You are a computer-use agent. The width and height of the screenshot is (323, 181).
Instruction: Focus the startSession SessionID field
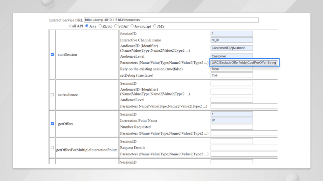click(x=232, y=34)
